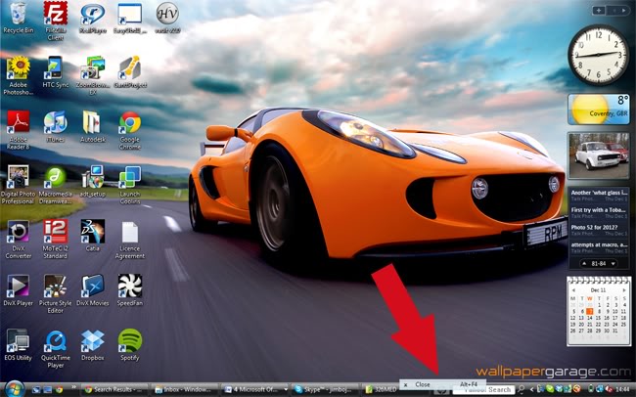Viewport: 636px width, 397px height.
Task: Open the QuickTime Player shortcut
Action: point(55,340)
